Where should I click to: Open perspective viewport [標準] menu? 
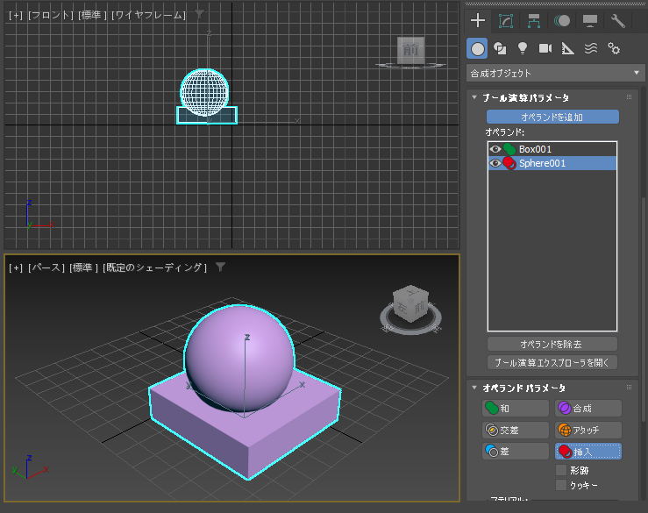coord(83,267)
